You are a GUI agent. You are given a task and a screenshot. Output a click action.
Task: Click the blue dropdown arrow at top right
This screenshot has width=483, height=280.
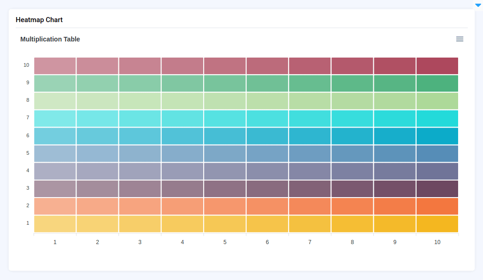(478, 5)
